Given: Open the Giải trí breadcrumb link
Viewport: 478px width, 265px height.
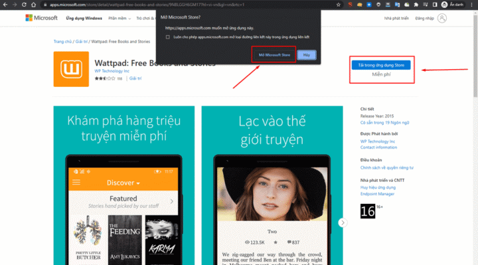Looking at the screenshot, I should [82, 41].
